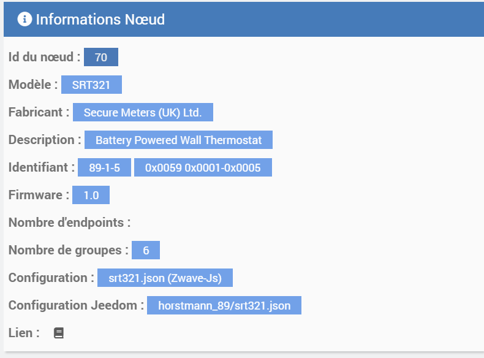Open the documentation book icon next to Lien
The width and height of the screenshot is (484, 358).
(59, 333)
